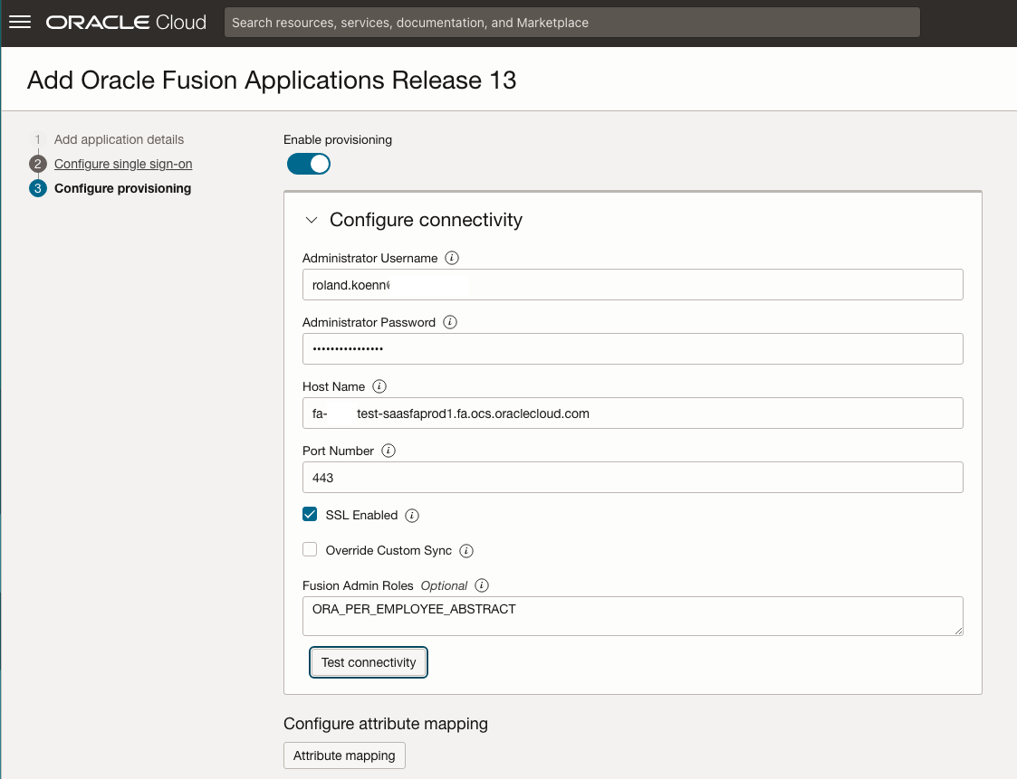Click the Port Number info icon

[x=389, y=451]
